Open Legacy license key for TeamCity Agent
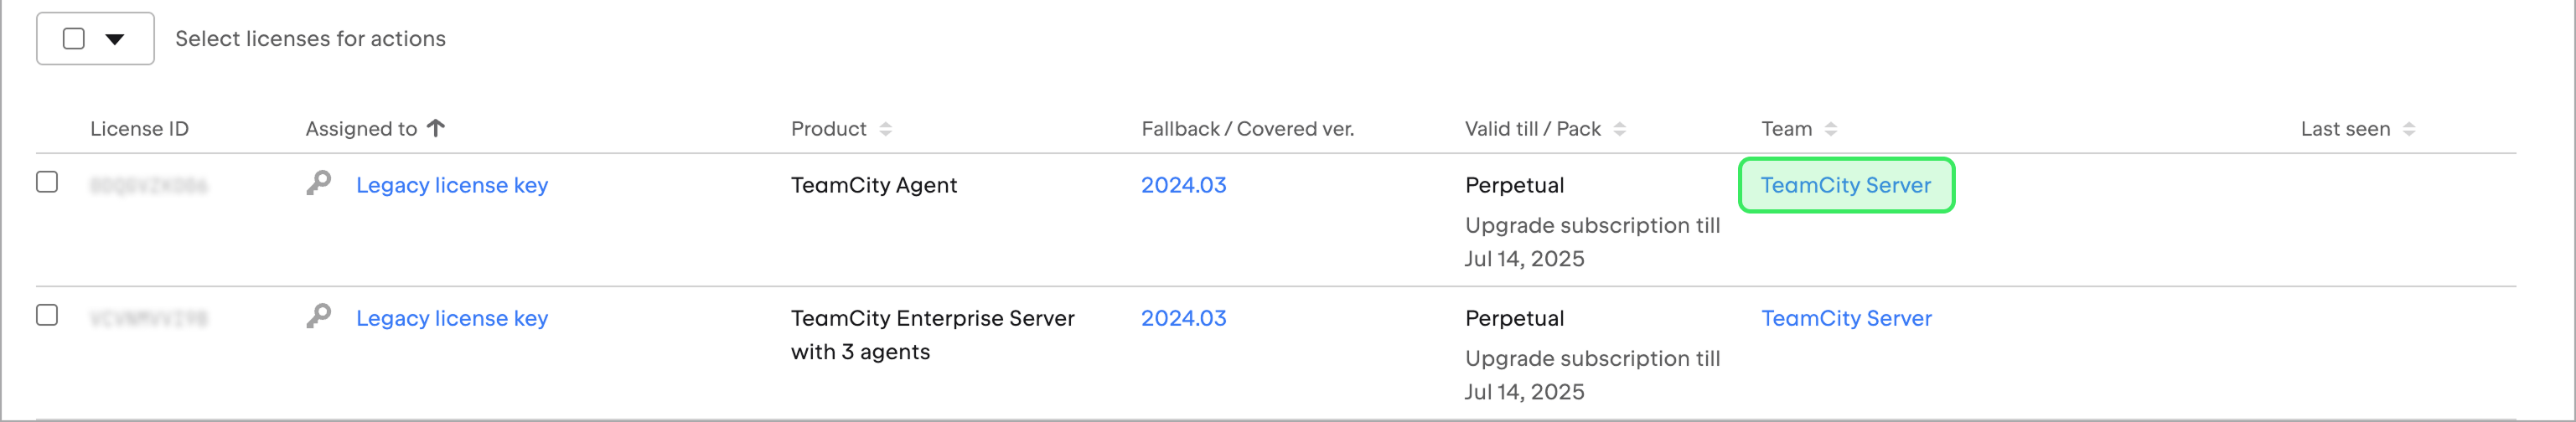The width and height of the screenshot is (2576, 422). tap(452, 185)
